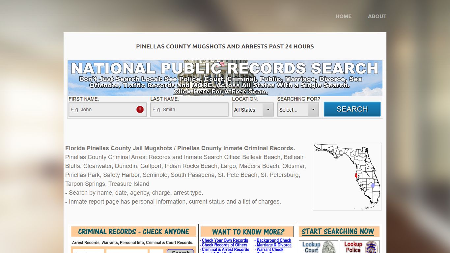
Task: Open the Check Your Own Records link
Action: [x=225, y=240]
